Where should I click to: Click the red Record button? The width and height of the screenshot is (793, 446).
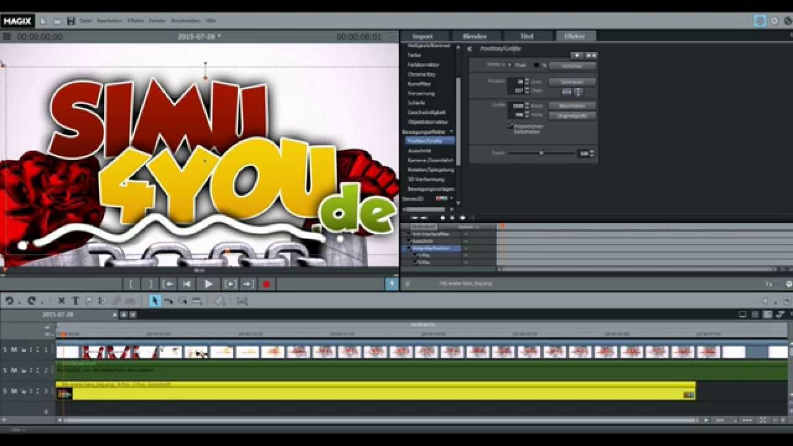click(x=266, y=284)
